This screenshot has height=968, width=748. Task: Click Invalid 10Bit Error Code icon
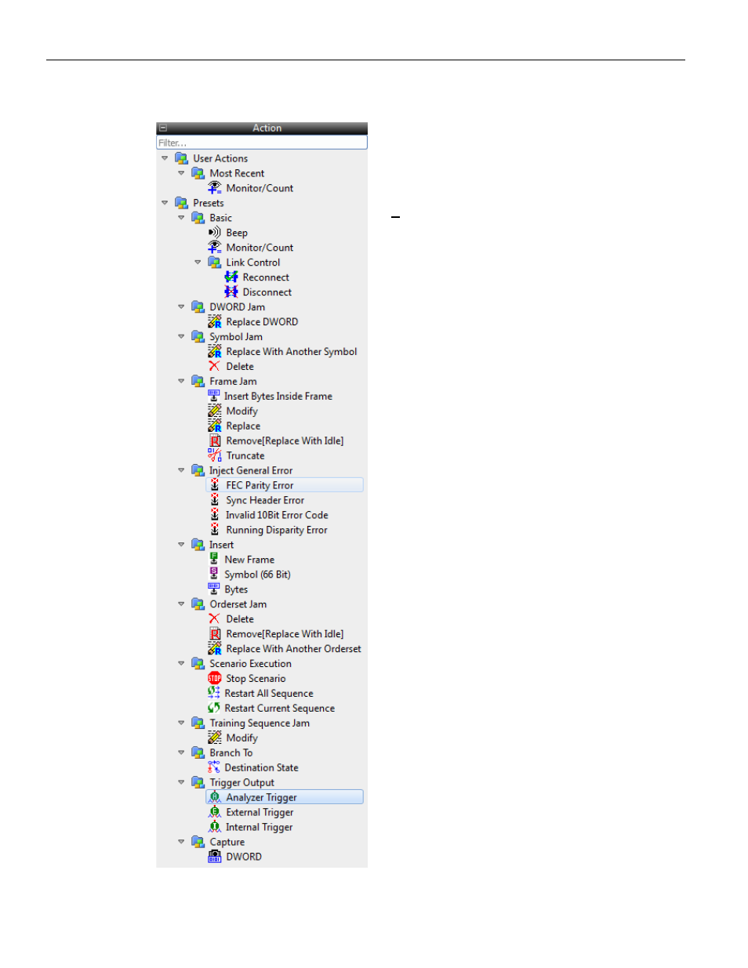[x=214, y=516]
